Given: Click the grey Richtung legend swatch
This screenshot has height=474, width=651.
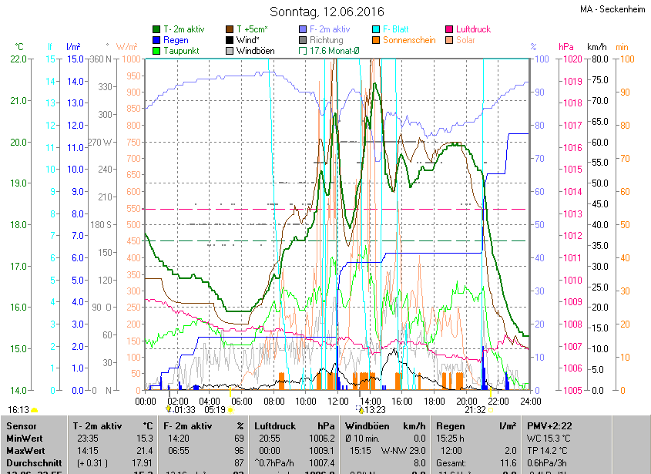Looking at the screenshot, I should click(x=303, y=40).
